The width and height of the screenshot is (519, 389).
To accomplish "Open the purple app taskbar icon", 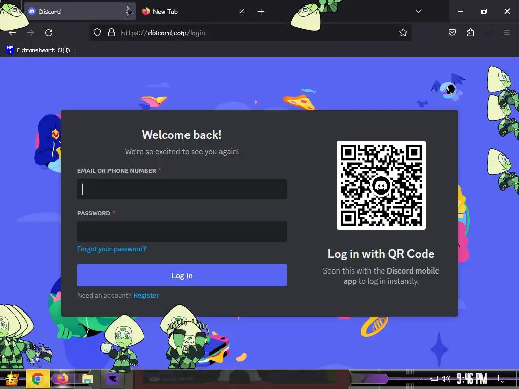I will [112, 379].
